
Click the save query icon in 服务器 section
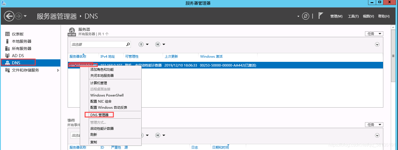pyautogui.click(x=158, y=44)
